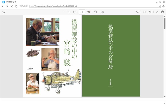Viewport: 166px width, 105px height.
Task: Reload the page with refresh icon
Action: pos(16,6)
